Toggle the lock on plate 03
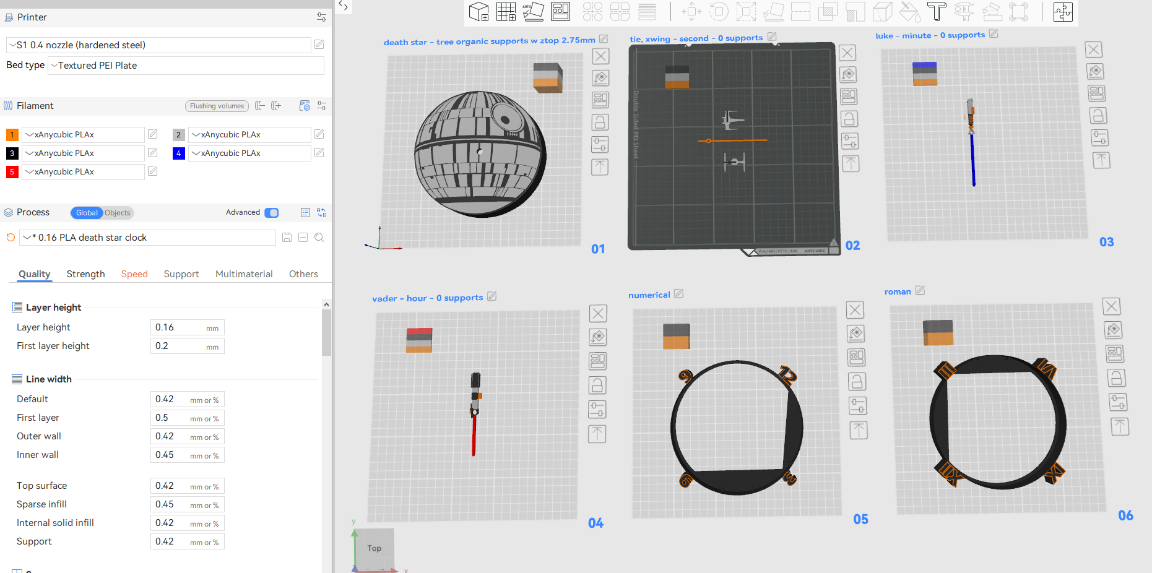The width and height of the screenshot is (1152, 573). point(1098,116)
